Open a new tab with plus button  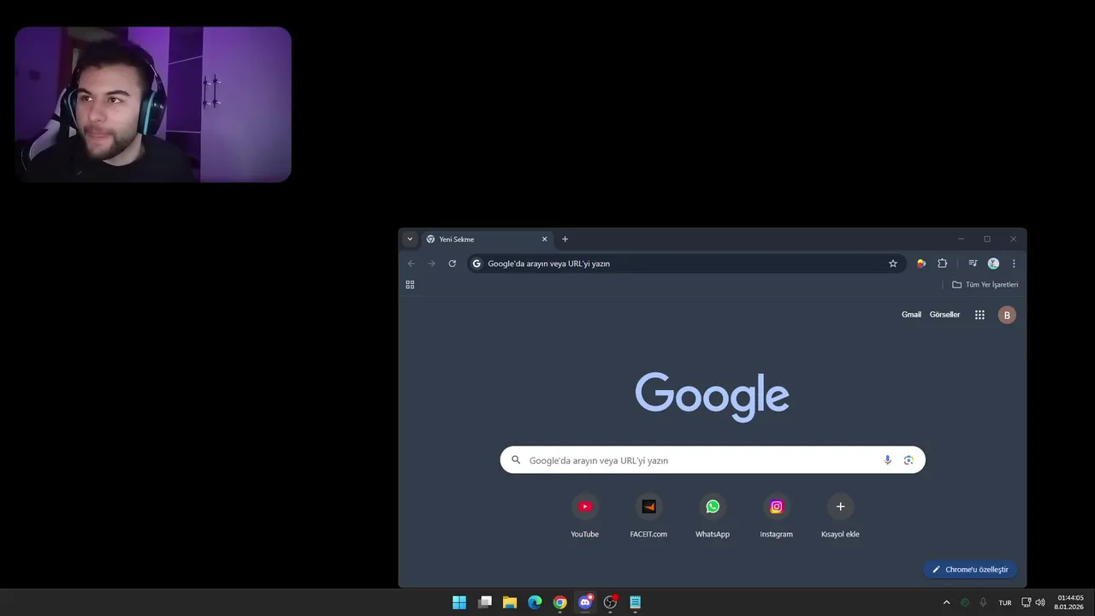tap(565, 240)
